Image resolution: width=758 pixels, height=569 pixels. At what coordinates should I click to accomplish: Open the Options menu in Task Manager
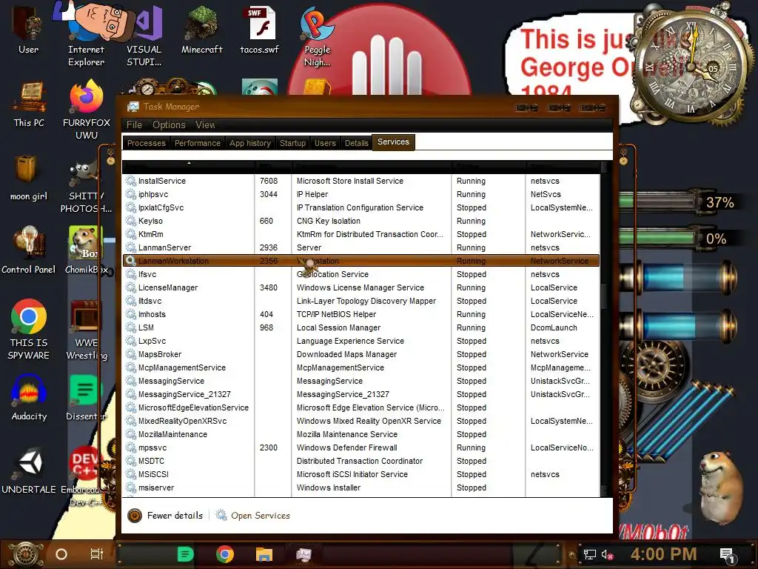coord(169,124)
